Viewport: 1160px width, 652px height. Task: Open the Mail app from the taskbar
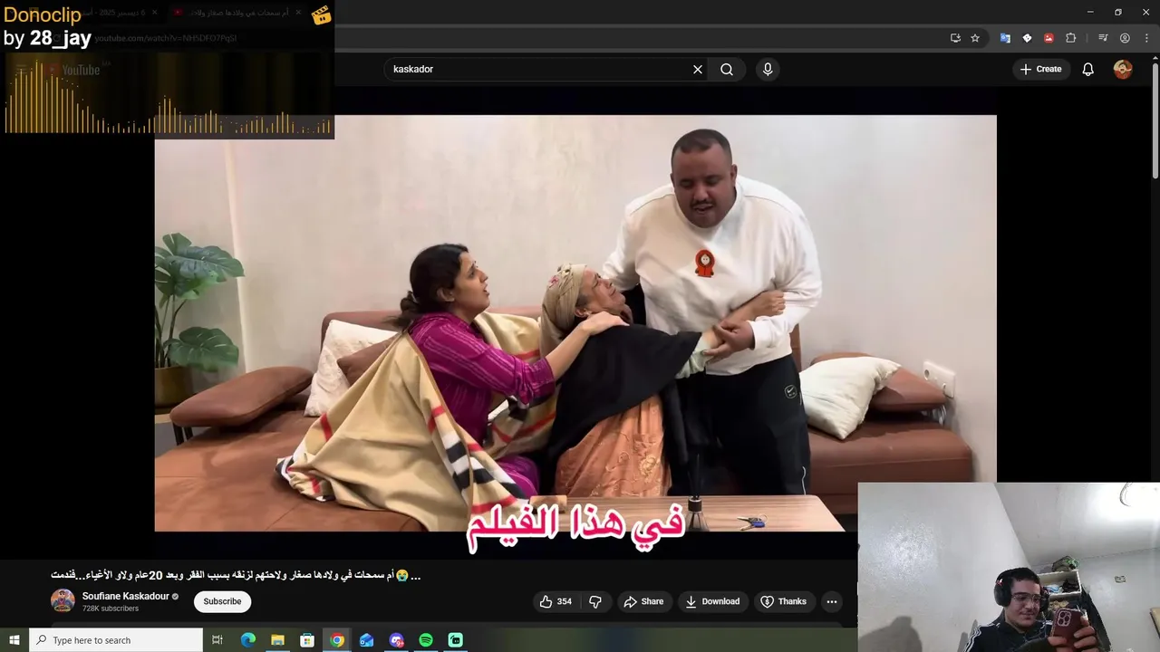click(x=367, y=640)
